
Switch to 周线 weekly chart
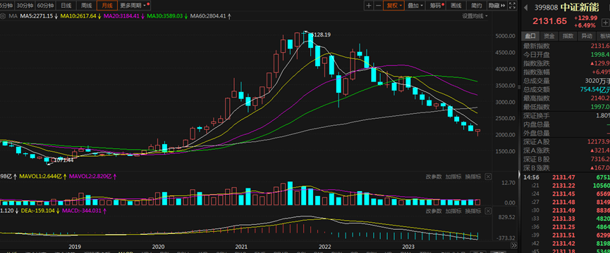click(86, 6)
